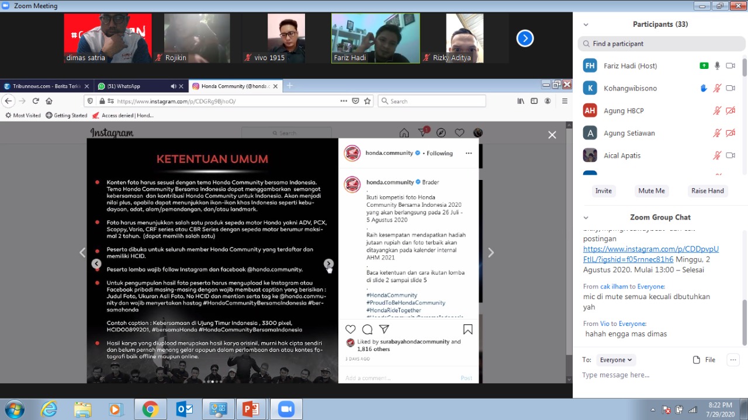Viewport: 748px width, 420px height.
Task: Open the Getting Started bookmark
Action: click(x=66, y=116)
